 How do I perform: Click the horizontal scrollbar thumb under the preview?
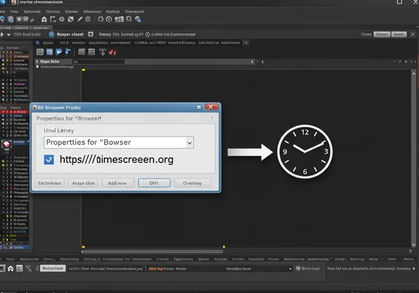[152, 251]
